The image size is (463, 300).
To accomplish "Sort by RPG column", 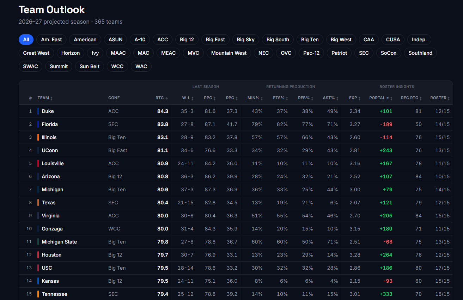I will (232, 98).
